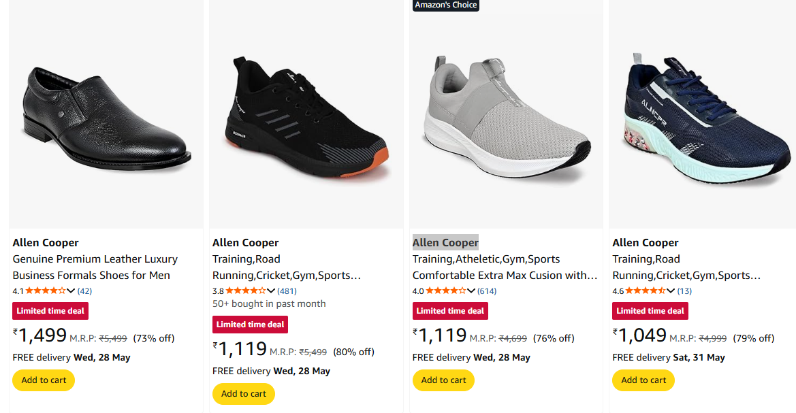Expand rating dropdown arrow for leather formals
This screenshot has width=796, height=413.
click(x=71, y=291)
